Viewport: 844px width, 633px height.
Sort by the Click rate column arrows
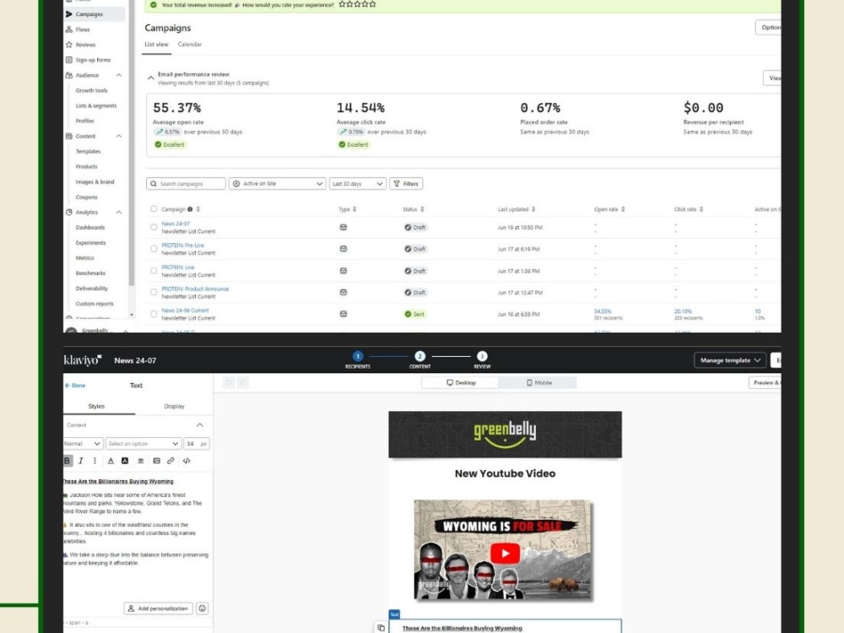[701, 208]
